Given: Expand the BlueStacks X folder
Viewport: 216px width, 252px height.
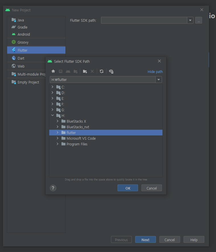Looking at the screenshot, I should pos(57,121).
